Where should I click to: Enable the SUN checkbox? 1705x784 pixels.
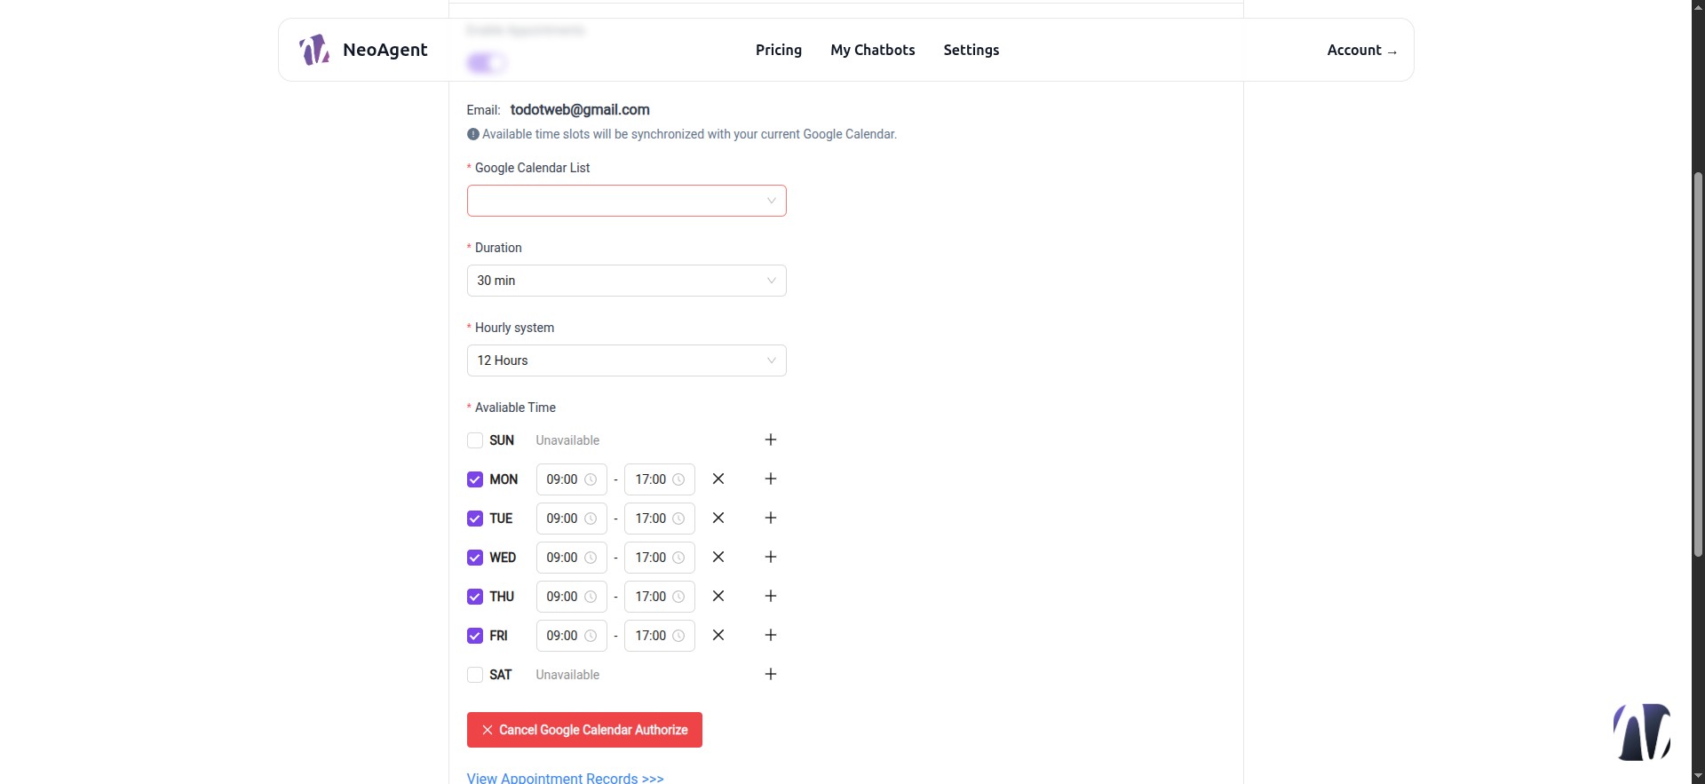coord(475,440)
